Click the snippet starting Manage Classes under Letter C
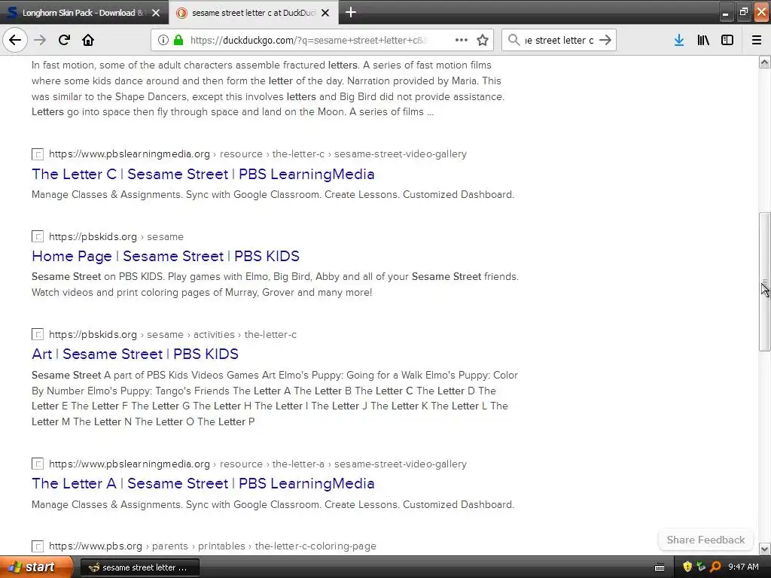The image size is (771, 578). (x=273, y=195)
